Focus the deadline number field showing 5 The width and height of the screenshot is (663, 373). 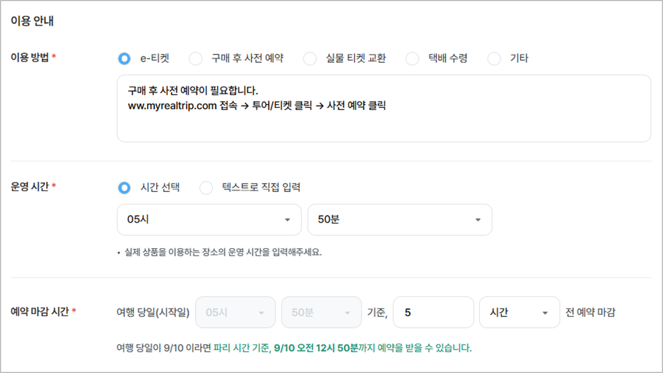tap(433, 312)
